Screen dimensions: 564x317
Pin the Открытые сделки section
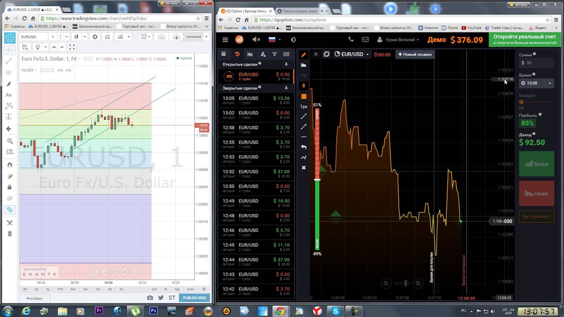(286, 65)
